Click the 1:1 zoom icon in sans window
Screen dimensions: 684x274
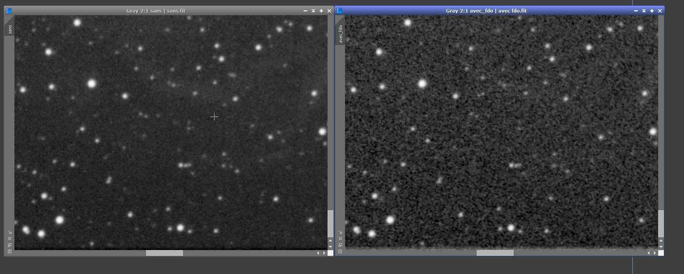pos(9,252)
